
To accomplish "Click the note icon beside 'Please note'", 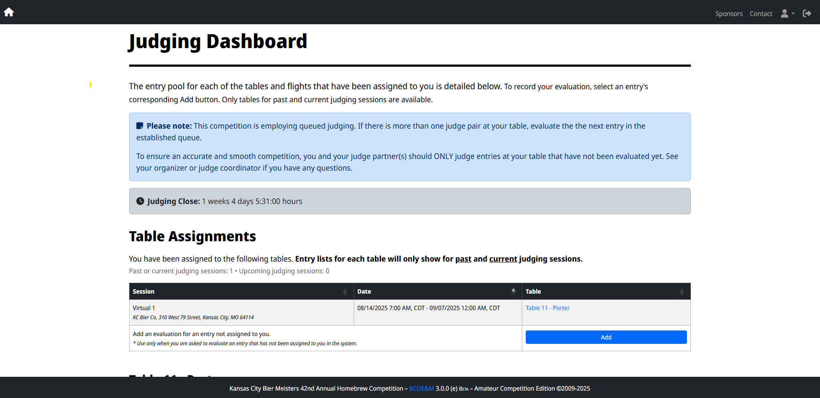I will [x=140, y=126].
